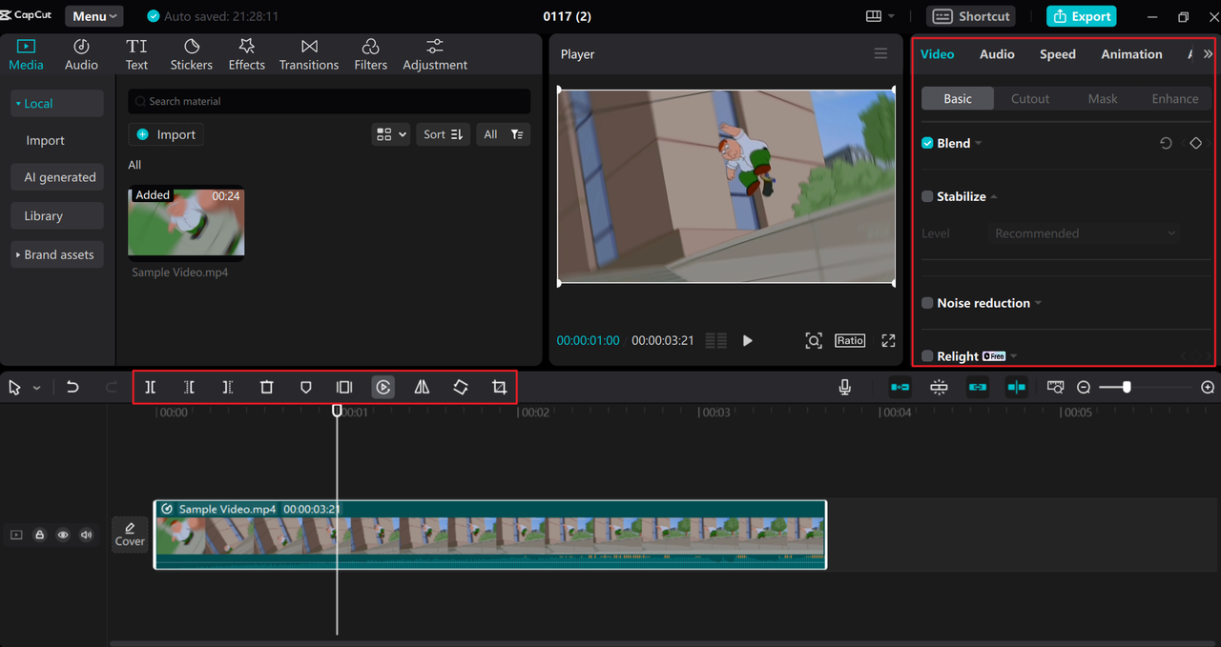Screen dimensions: 1221x647
Task: Click the Delete right trim tool
Action: [x=227, y=387]
